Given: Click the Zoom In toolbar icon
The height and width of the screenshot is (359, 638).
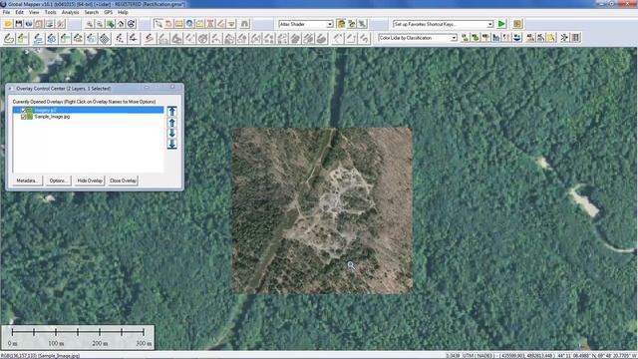Looking at the screenshot, I should pos(89,24).
